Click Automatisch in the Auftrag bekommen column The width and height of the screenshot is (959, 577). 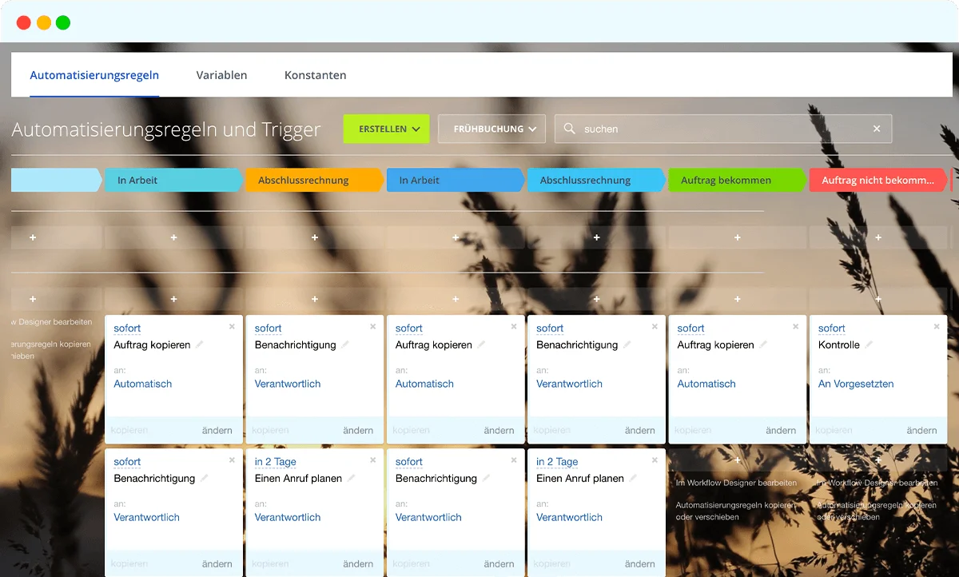(706, 384)
